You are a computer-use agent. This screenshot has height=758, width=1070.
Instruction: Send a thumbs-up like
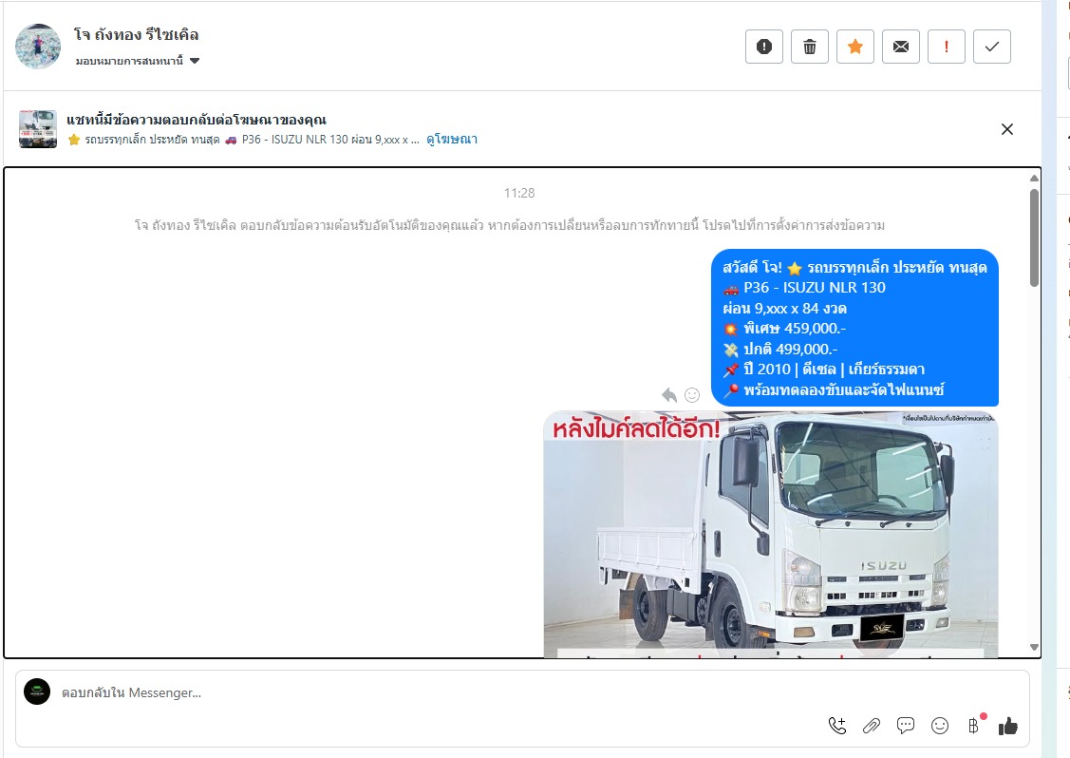coord(1008,726)
